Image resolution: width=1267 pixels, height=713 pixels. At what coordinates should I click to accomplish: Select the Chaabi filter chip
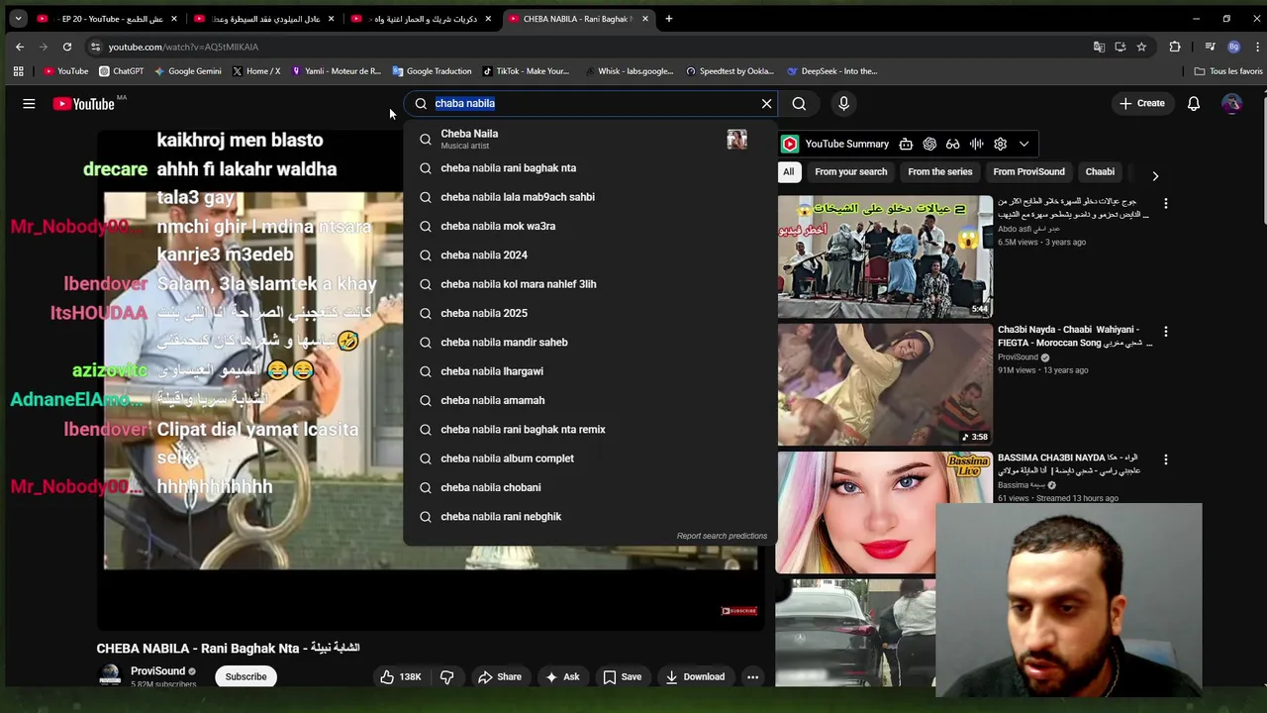tap(1100, 171)
